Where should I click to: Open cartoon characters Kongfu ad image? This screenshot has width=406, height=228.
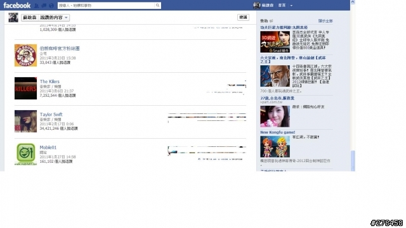[x=275, y=147]
